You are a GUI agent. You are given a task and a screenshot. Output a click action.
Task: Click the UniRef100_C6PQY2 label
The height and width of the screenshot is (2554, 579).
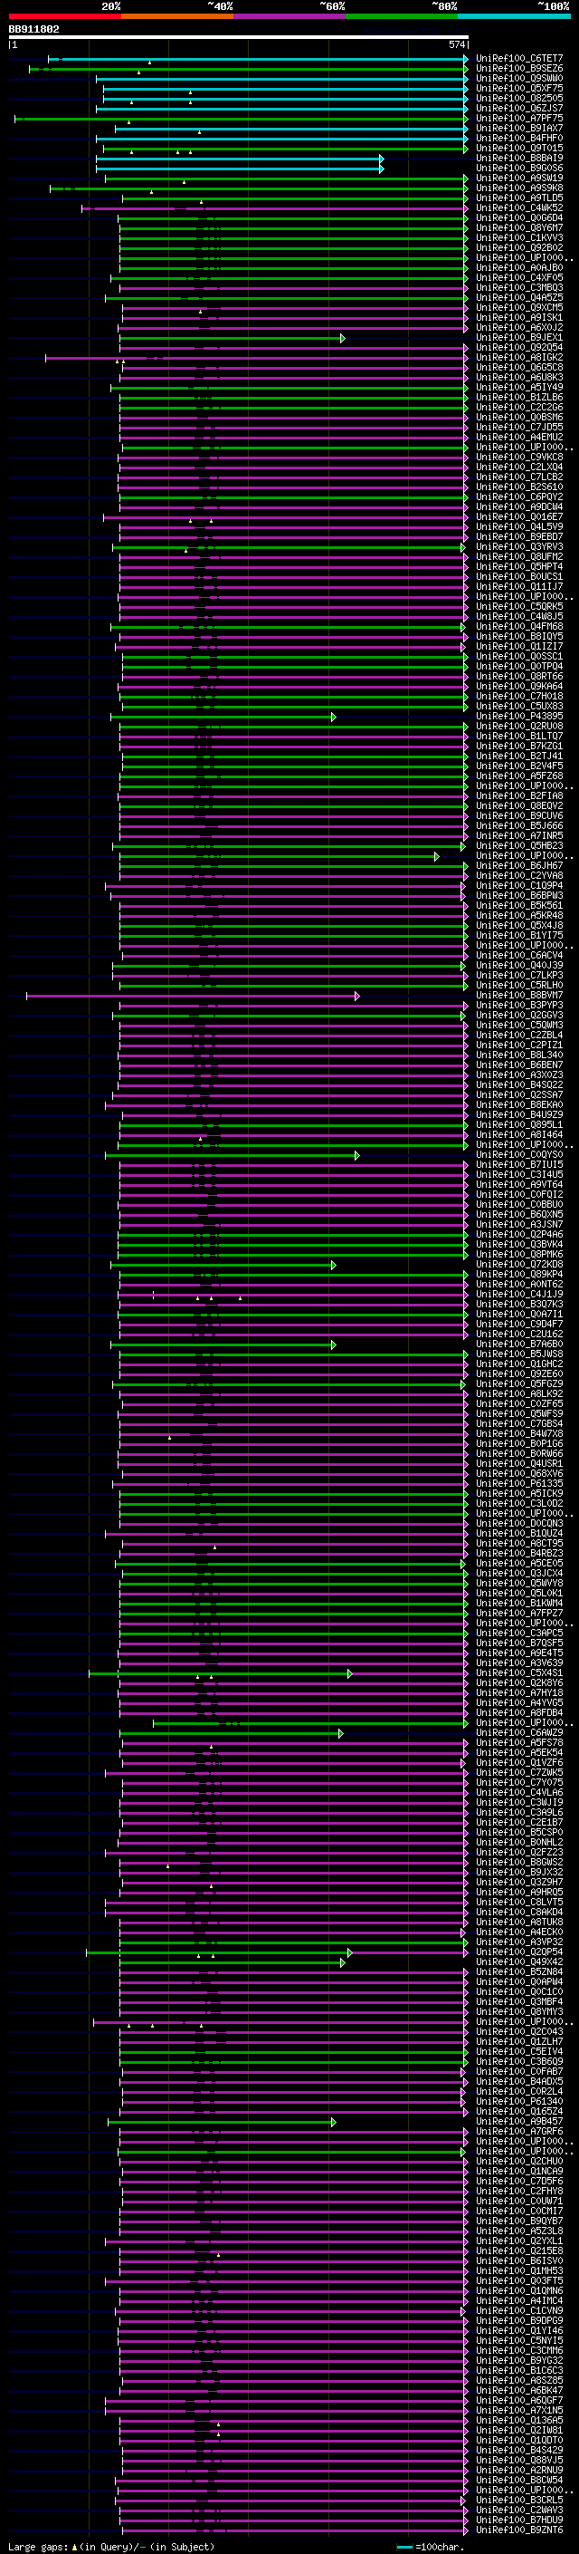(519, 496)
